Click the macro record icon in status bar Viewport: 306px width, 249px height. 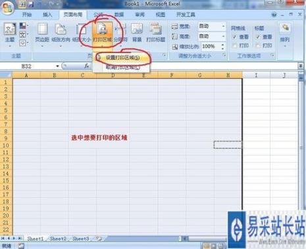pyautogui.click(x=21, y=246)
